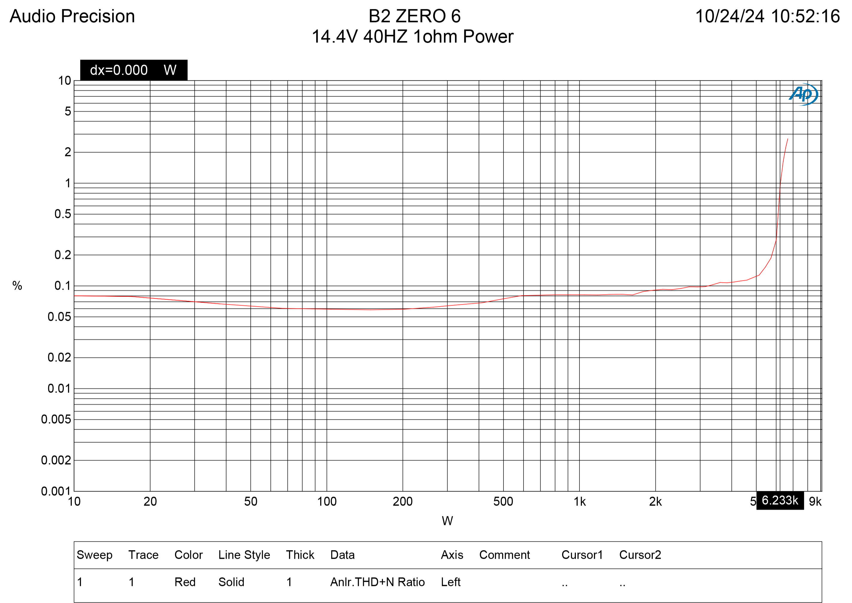
Task: Select the "Comment" column header
Action: [x=505, y=555]
